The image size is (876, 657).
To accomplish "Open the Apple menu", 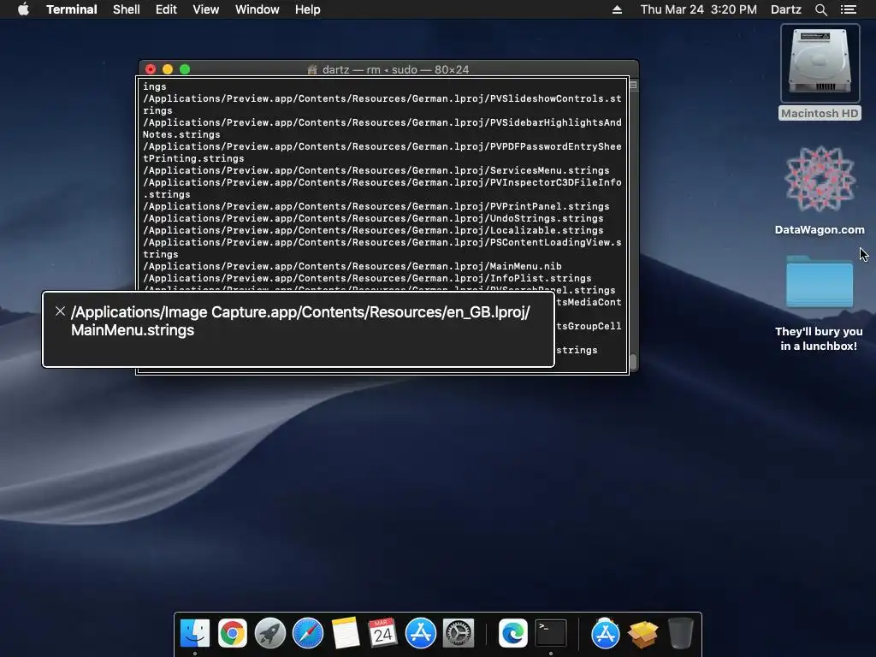I will 23,9.
